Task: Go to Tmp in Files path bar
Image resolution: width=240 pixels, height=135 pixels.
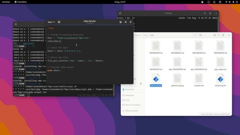Action: click(145, 35)
